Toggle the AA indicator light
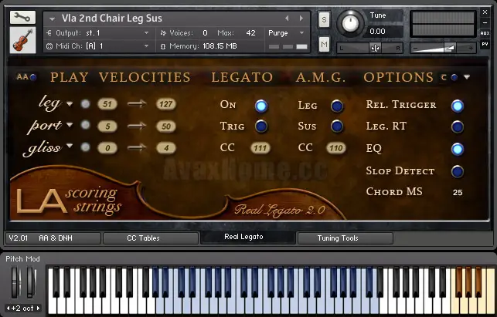 click(x=32, y=77)
